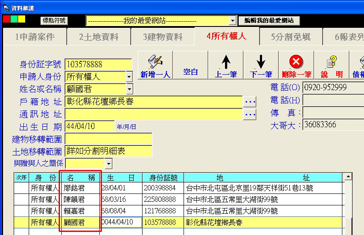Switch to the 2土地資料 tab
This screenshot has width=364, height=235.
click(x=99, y=37)
